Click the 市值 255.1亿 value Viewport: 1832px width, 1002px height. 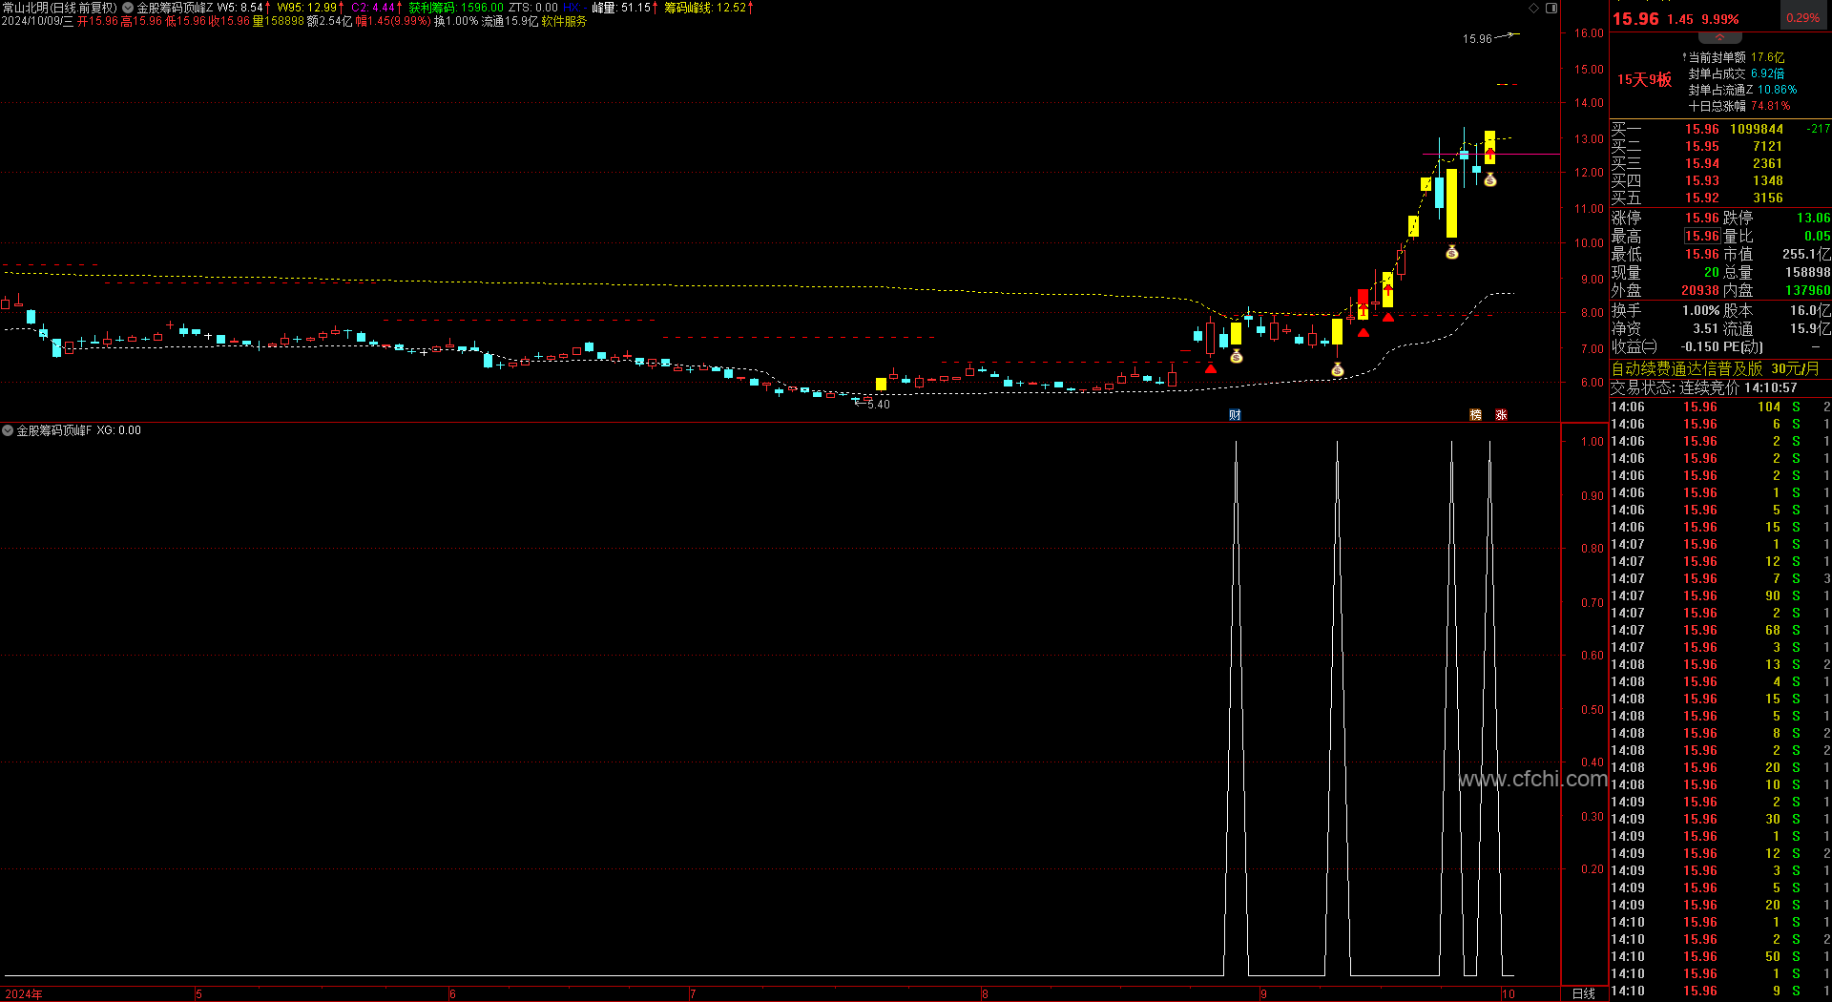pos(1806,254)
